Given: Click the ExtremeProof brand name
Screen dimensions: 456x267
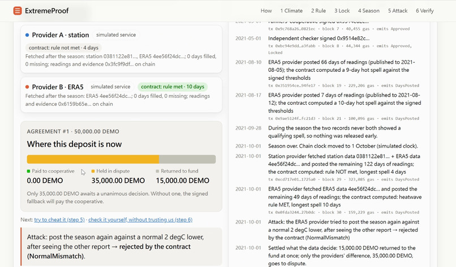Looking at the screenshot, I should pos(47,11).
